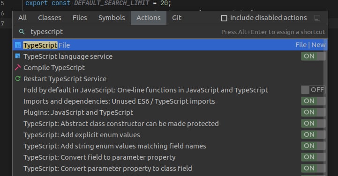Toggle Add explicit enum values switch

pyautogui.click(x=313, y=135)
